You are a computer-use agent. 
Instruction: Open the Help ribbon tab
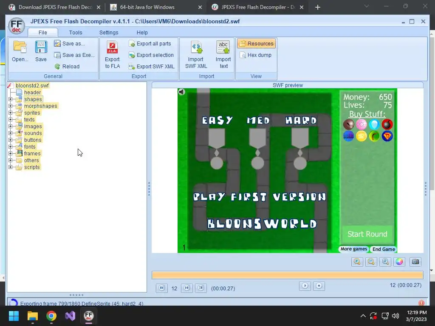142,32
